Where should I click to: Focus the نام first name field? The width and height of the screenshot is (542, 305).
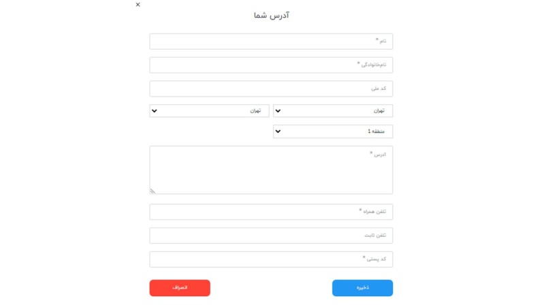(271, 42)
